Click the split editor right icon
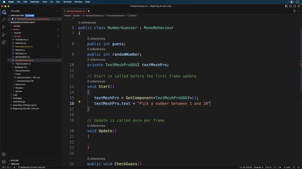Screen dimensions: 302x169 294,11
